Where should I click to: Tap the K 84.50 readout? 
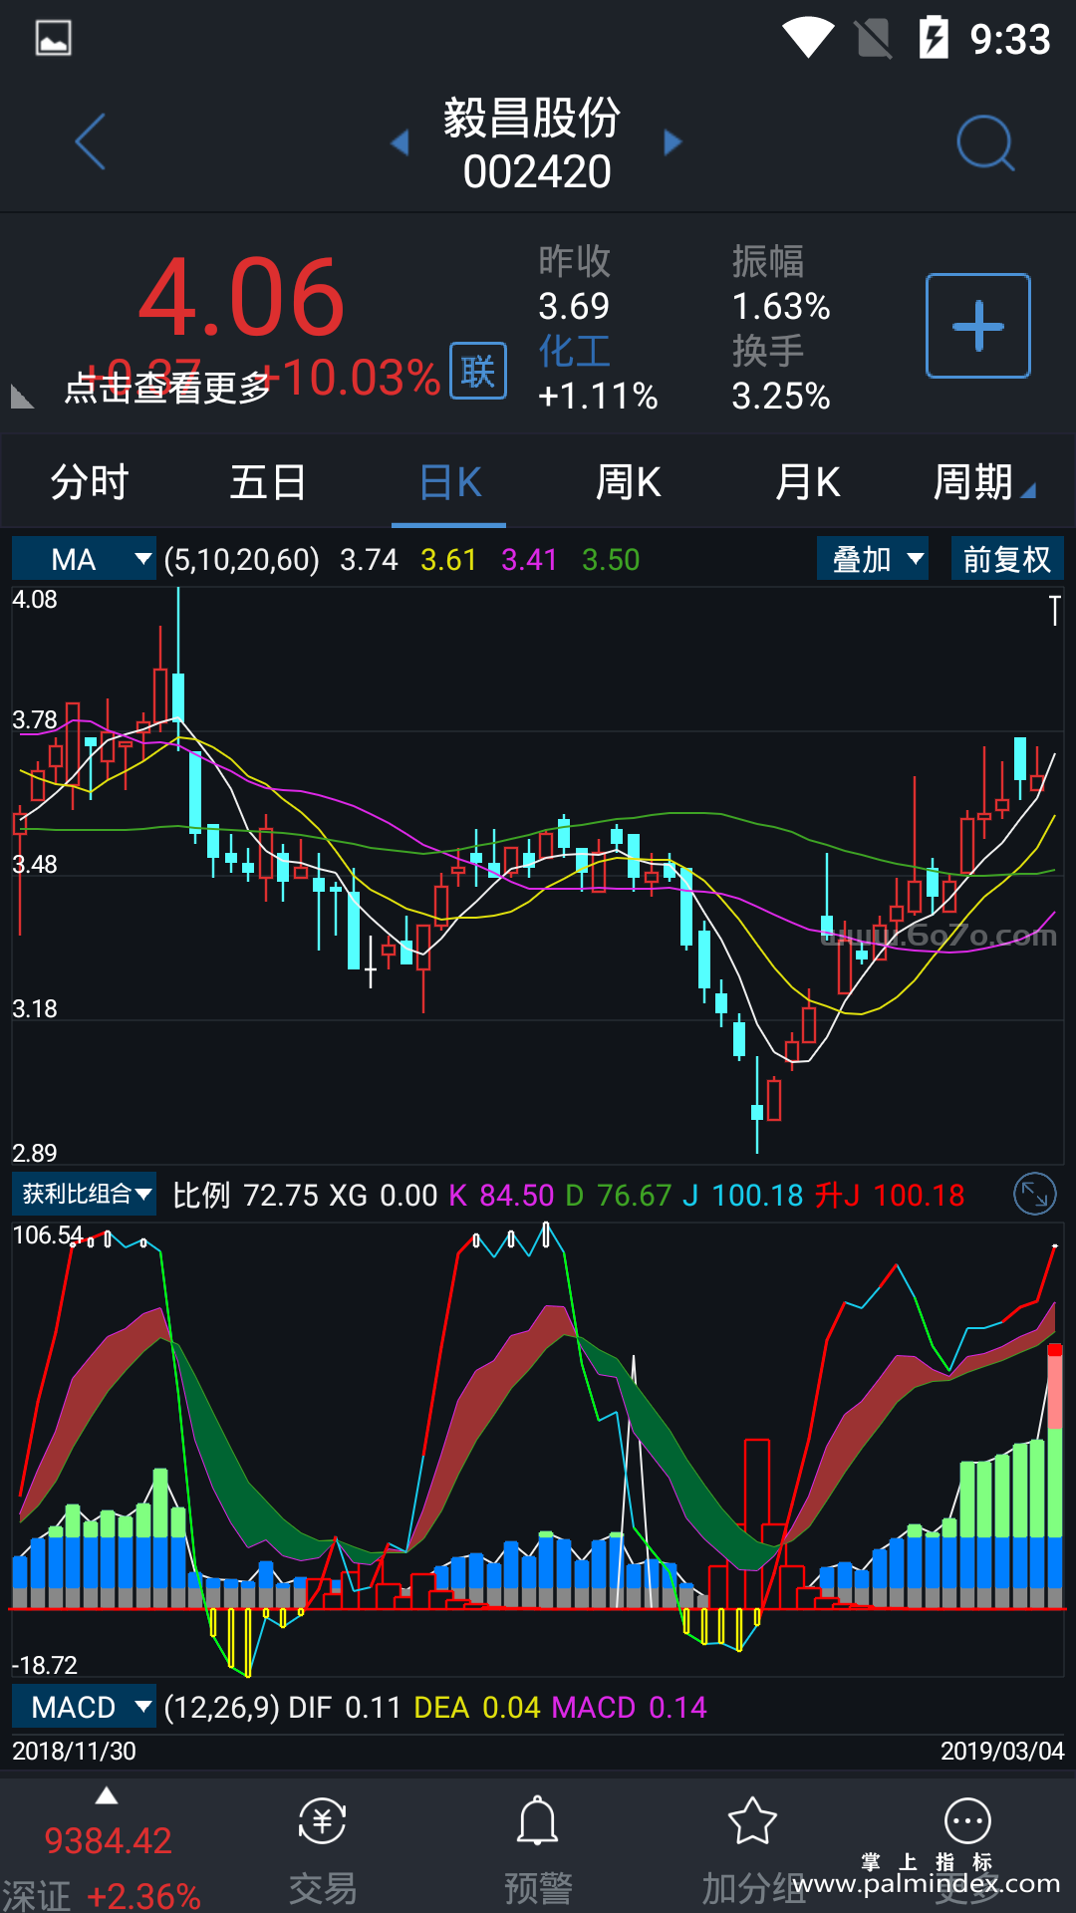501,1195
